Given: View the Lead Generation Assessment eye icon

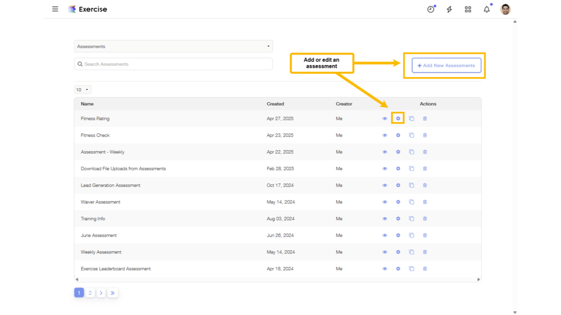Looking at the screenshot, I should pyautogui.click(x=385, y=185).
